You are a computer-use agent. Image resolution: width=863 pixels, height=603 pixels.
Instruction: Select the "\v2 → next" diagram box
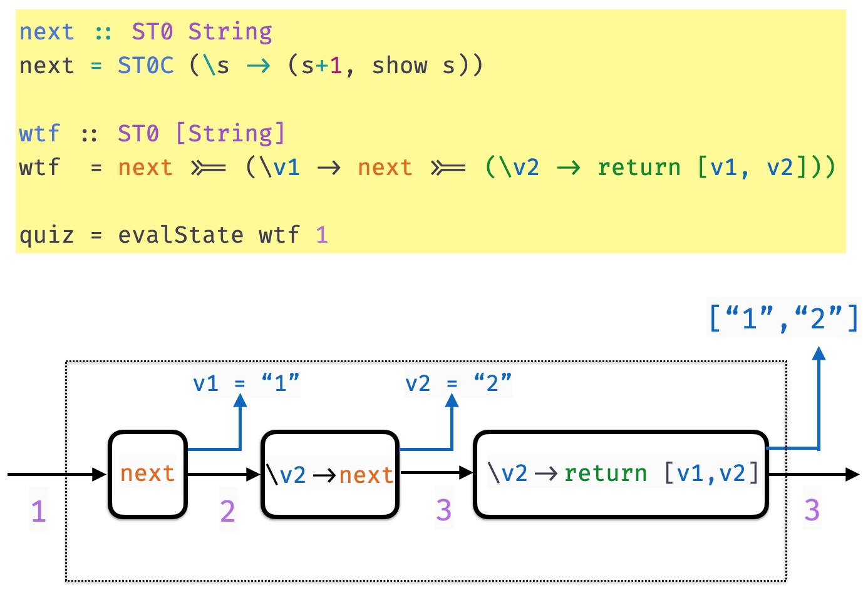point(329,475)
